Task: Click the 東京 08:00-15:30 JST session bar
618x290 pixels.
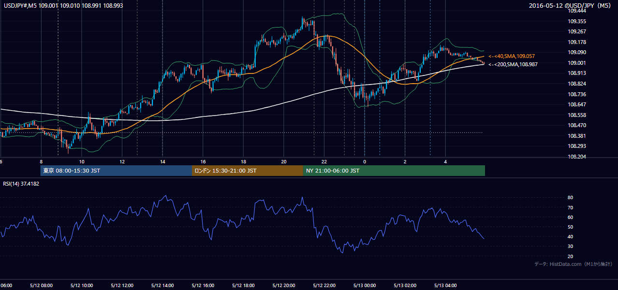Action: coord(116,171)
